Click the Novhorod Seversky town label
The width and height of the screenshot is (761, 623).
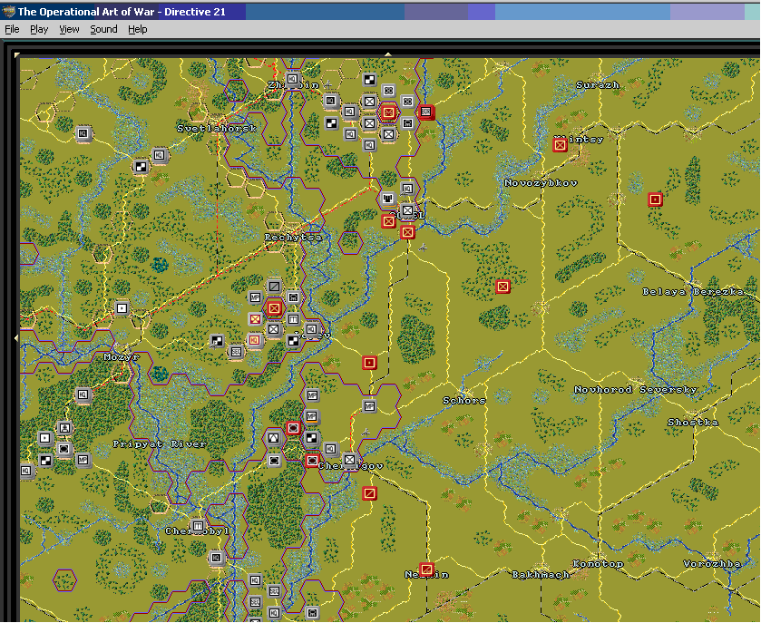click(x=635, y=390)
